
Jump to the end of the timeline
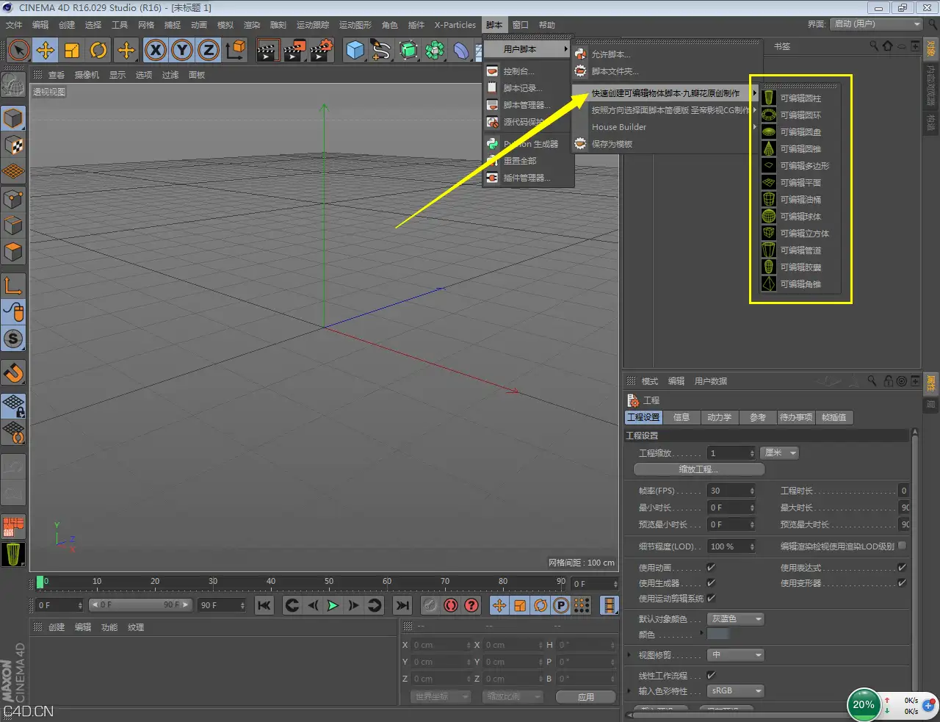[402, 605]
